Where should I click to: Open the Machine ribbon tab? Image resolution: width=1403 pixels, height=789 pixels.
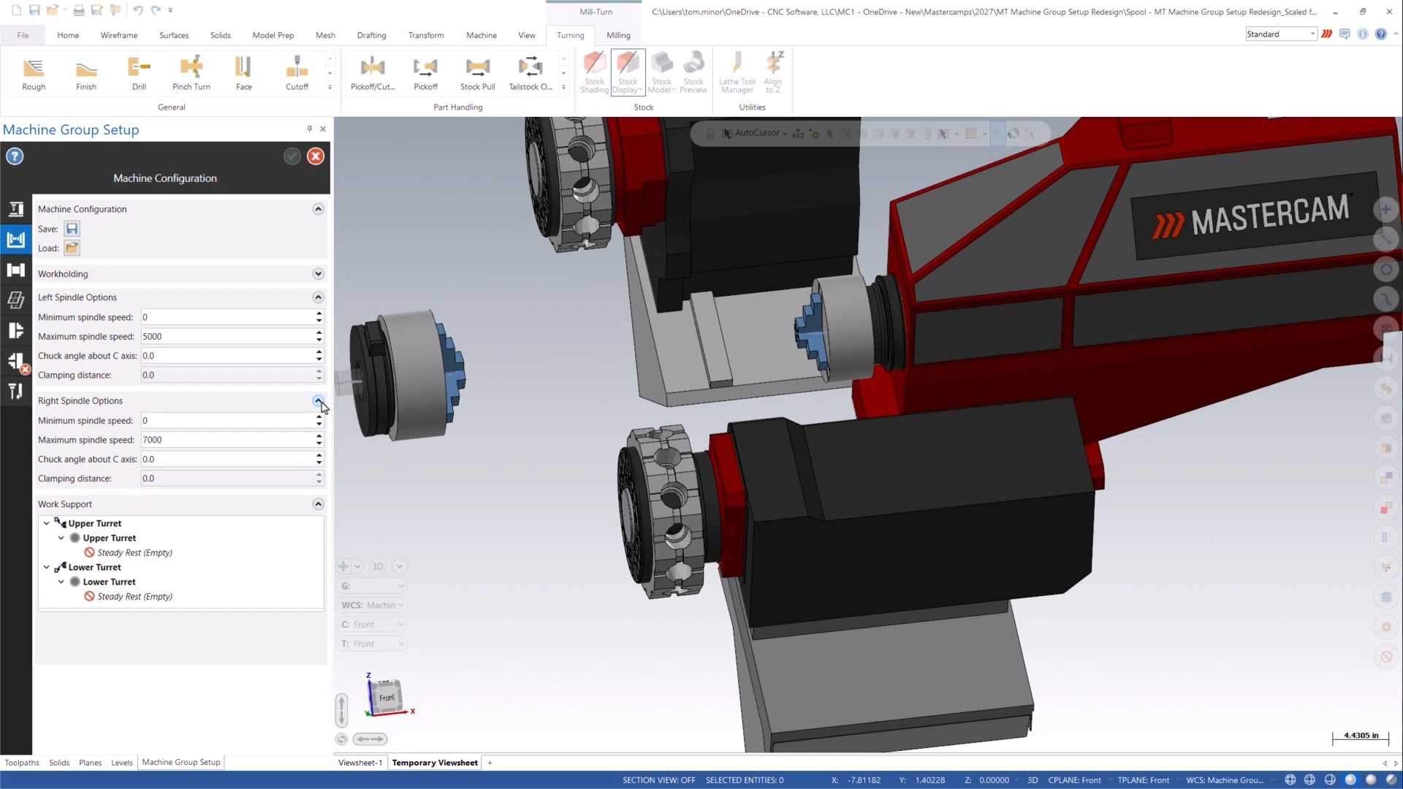[x=482, y=35]
